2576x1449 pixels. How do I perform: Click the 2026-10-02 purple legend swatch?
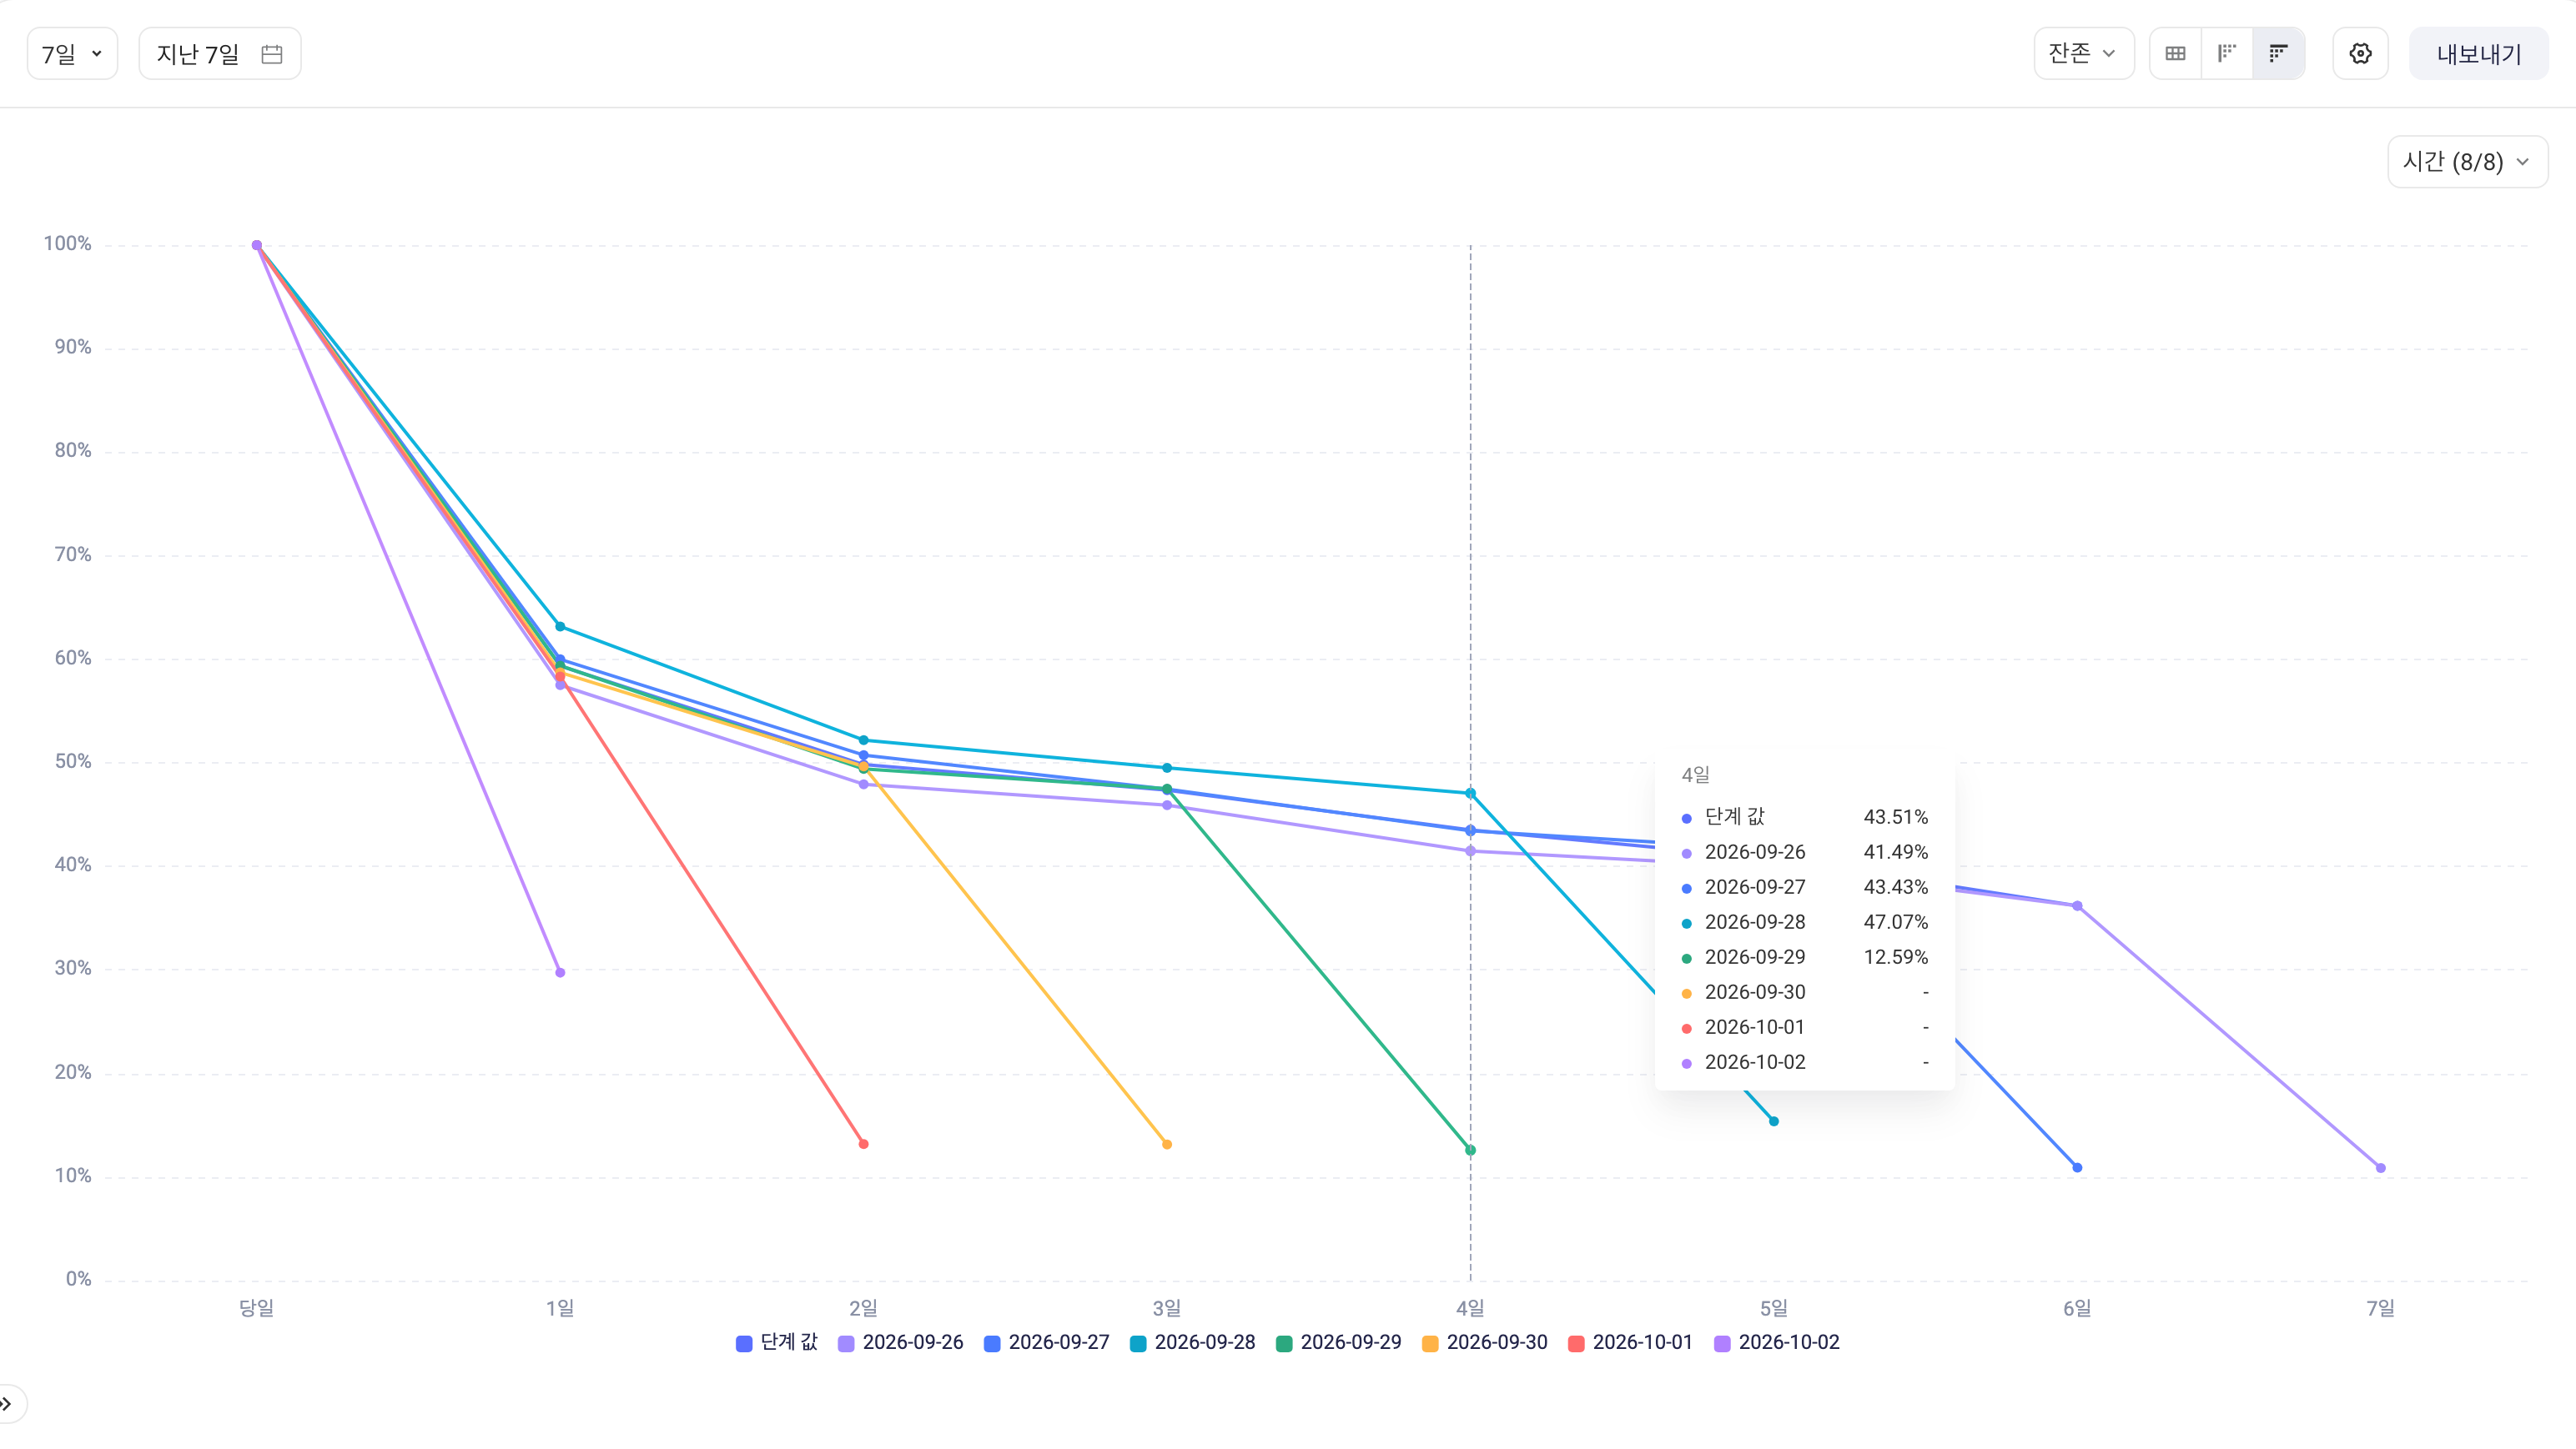1722,1344
